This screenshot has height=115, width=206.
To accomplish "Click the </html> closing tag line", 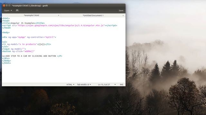I will [6, 63].
